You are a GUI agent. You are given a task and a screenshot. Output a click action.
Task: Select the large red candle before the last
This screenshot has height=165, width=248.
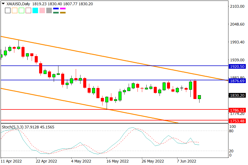(x=195, y=90)
